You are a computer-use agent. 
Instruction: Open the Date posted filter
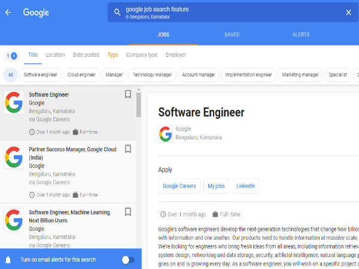[86, 55]
